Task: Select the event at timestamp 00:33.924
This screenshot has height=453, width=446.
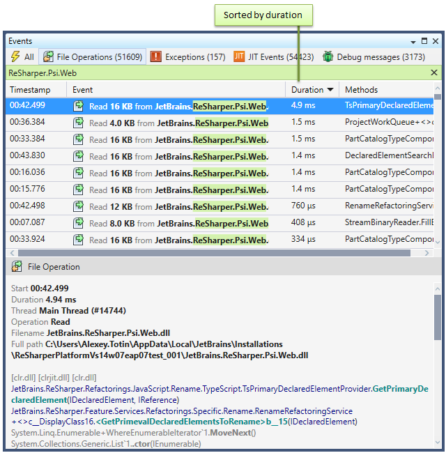Action: click(x=220, y=240)
